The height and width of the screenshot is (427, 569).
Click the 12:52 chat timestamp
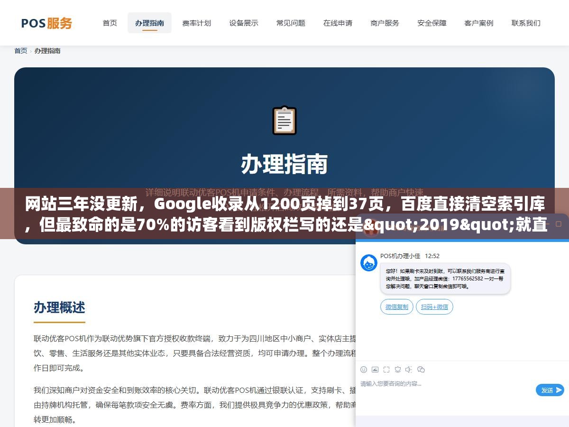click(432, 256)
